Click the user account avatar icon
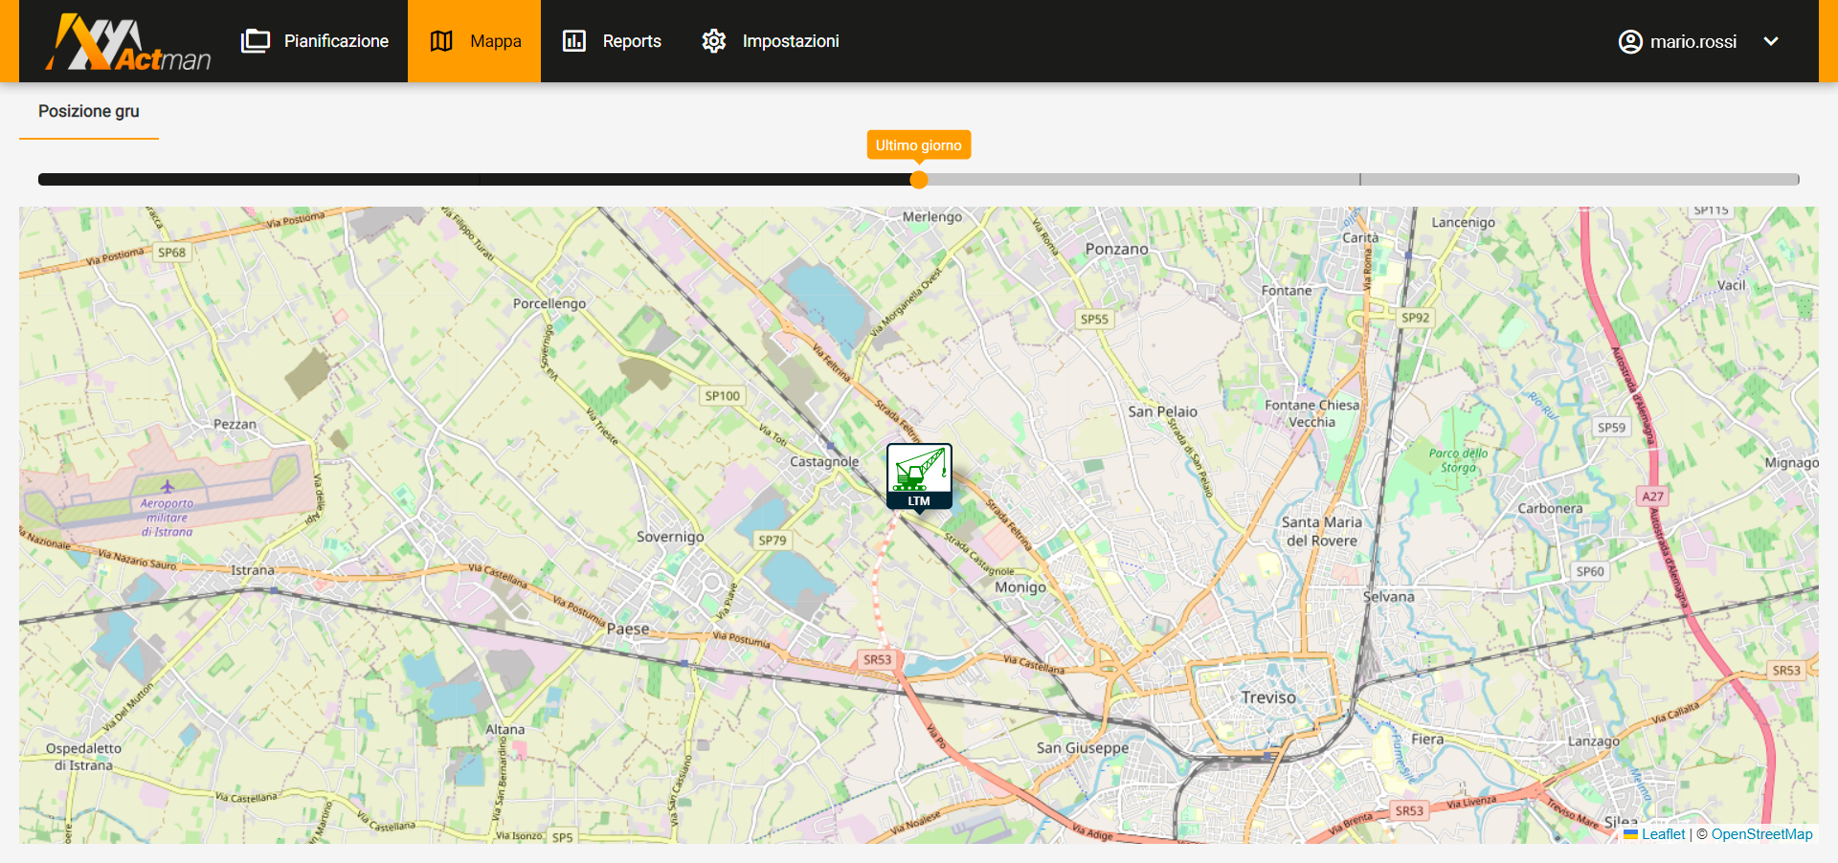 coord(1630,41)
